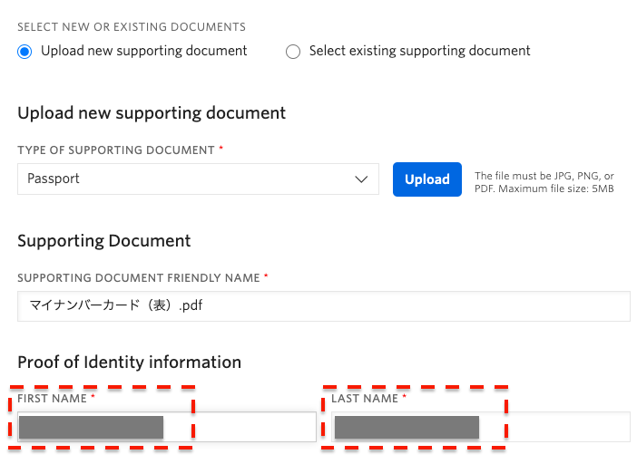637x464 pixels.
Task: Click the 'Proof of Identity information' heading
Action: [x=129, y=362]
